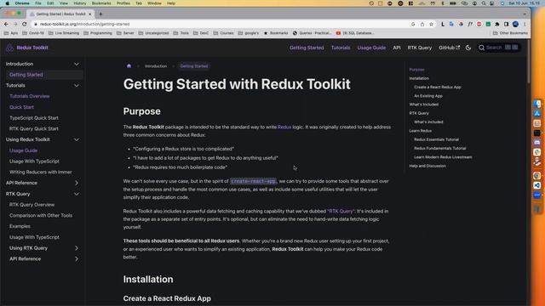Click the Google icon in the address bar
The width and height of the screenshot is (545, 306).
pyautogui.click(x=413, y=24)
